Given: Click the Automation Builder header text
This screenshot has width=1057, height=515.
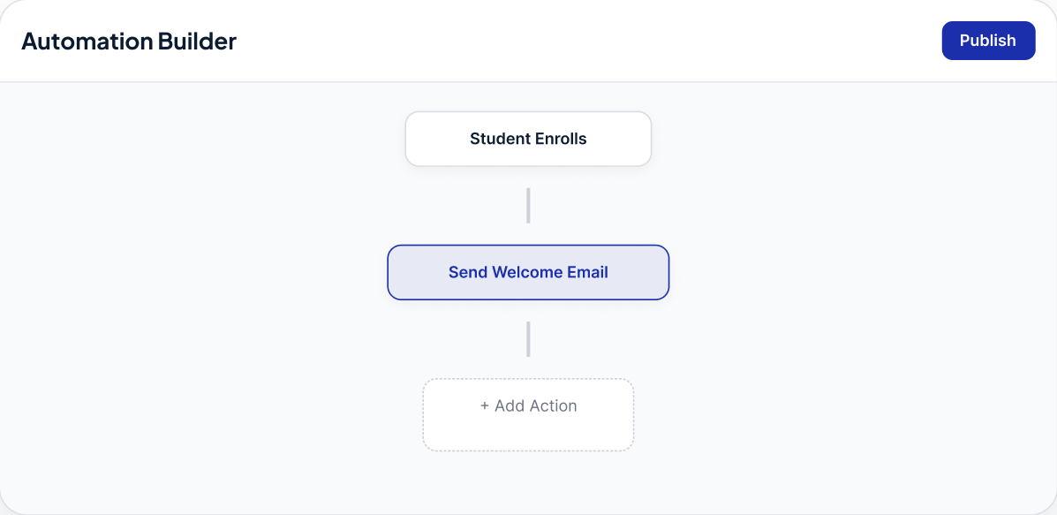Looking at the screenshot, I should [x=129, y=42].
